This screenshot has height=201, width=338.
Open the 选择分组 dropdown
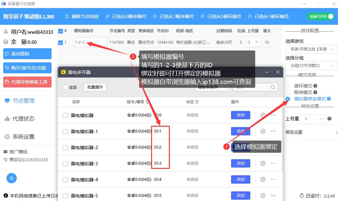311,66
